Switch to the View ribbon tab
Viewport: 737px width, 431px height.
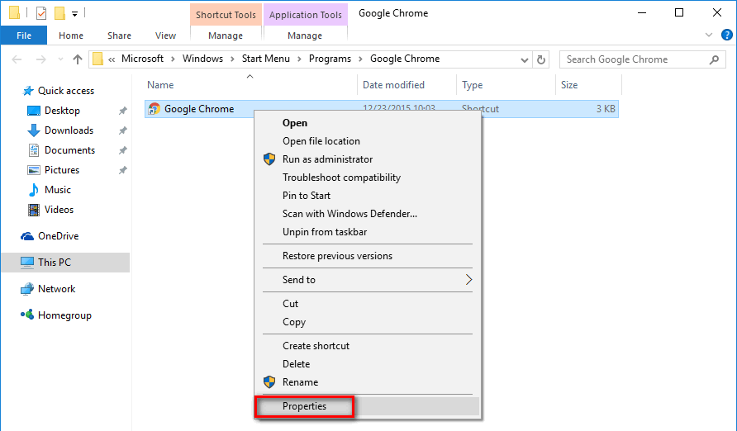point(165,36)
